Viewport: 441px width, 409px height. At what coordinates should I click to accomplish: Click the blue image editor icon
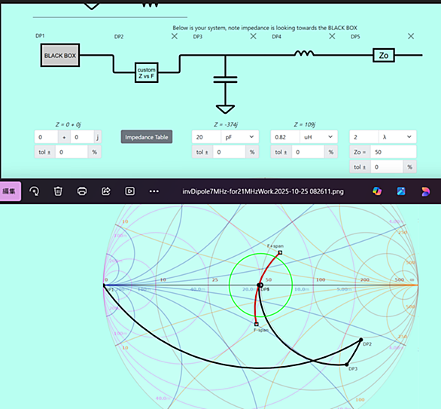tap(401, 191)
